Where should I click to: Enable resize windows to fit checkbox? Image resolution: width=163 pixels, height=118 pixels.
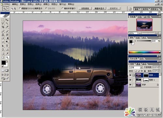(20, 8)
